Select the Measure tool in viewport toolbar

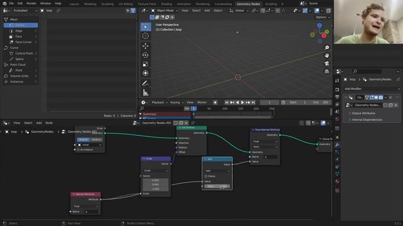pyautogui.click(x=145, y=92)
